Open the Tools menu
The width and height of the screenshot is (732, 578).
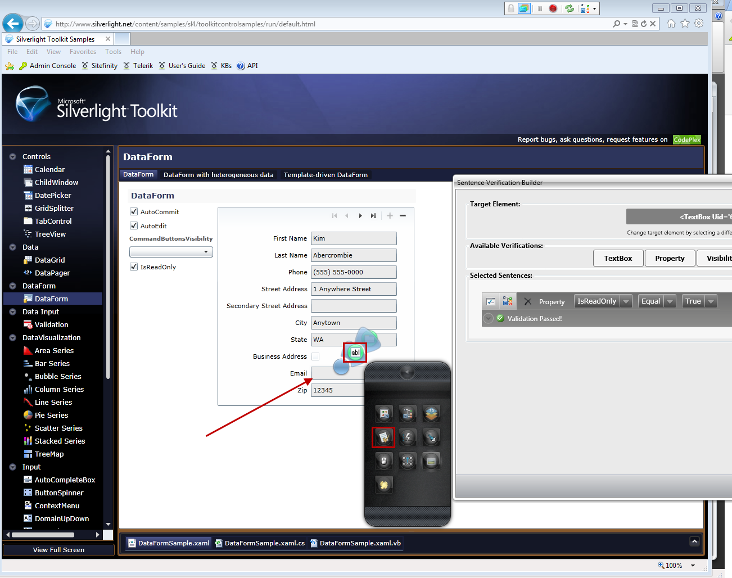113,51
